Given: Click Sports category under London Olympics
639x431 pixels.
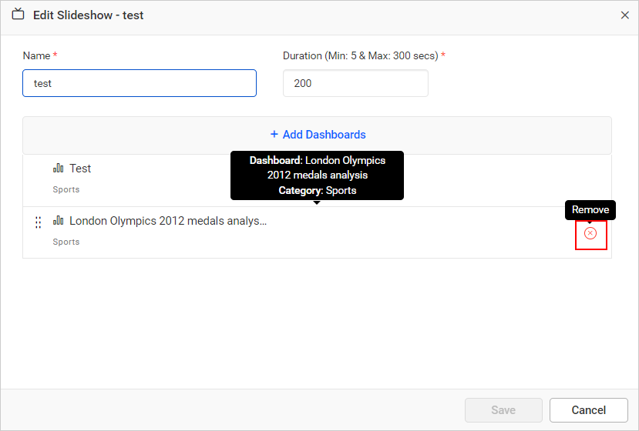Looking at the screenshot, I should point(66,242).
